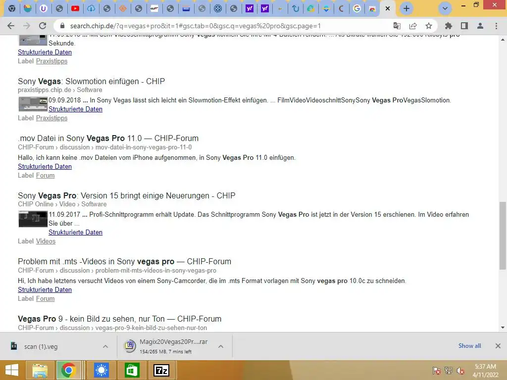Open downloaded file scan (1).veg
Screen dimensions: 507x380
click(x=41, y=346)
